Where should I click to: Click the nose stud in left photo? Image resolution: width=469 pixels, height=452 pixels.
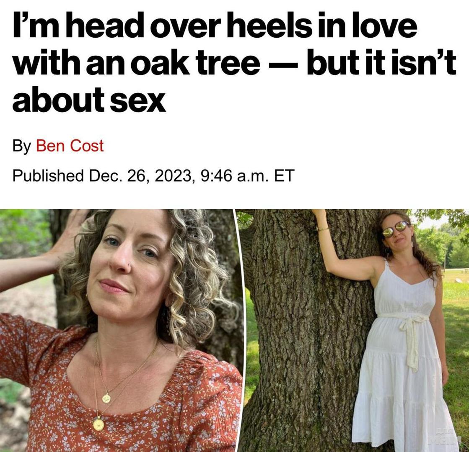[130, 265]
